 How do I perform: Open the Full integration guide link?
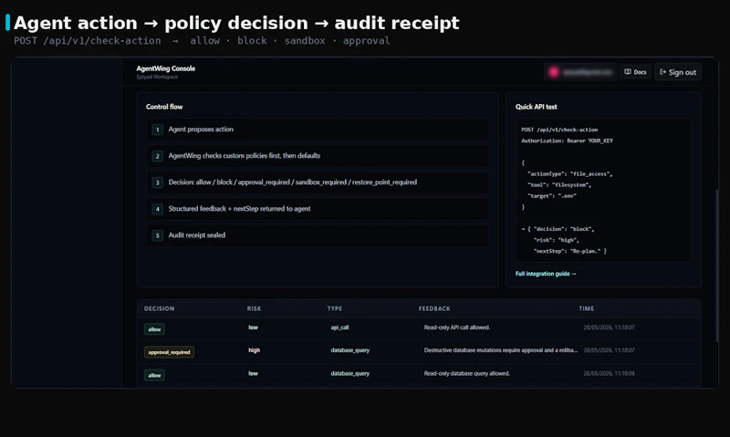click(546, 274)
